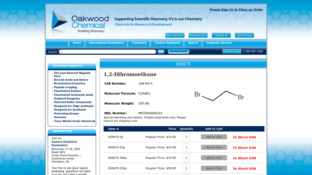312x175 pixels.
Task: Click the search text field
Action: coord(109,52)
